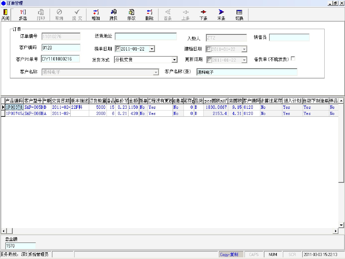Click the 取消 cancel toolbar icon
The width and height of the screenshot is (345, 259).
[59, 15]
